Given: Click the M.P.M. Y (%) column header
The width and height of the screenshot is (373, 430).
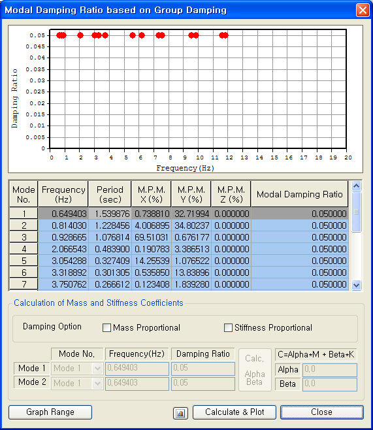Looking at the screenshot, I should [x=191, y=194].
